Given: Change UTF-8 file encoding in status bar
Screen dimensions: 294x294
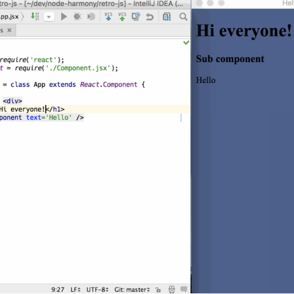Looking at the screenshot, I should (x=97, y=290).
